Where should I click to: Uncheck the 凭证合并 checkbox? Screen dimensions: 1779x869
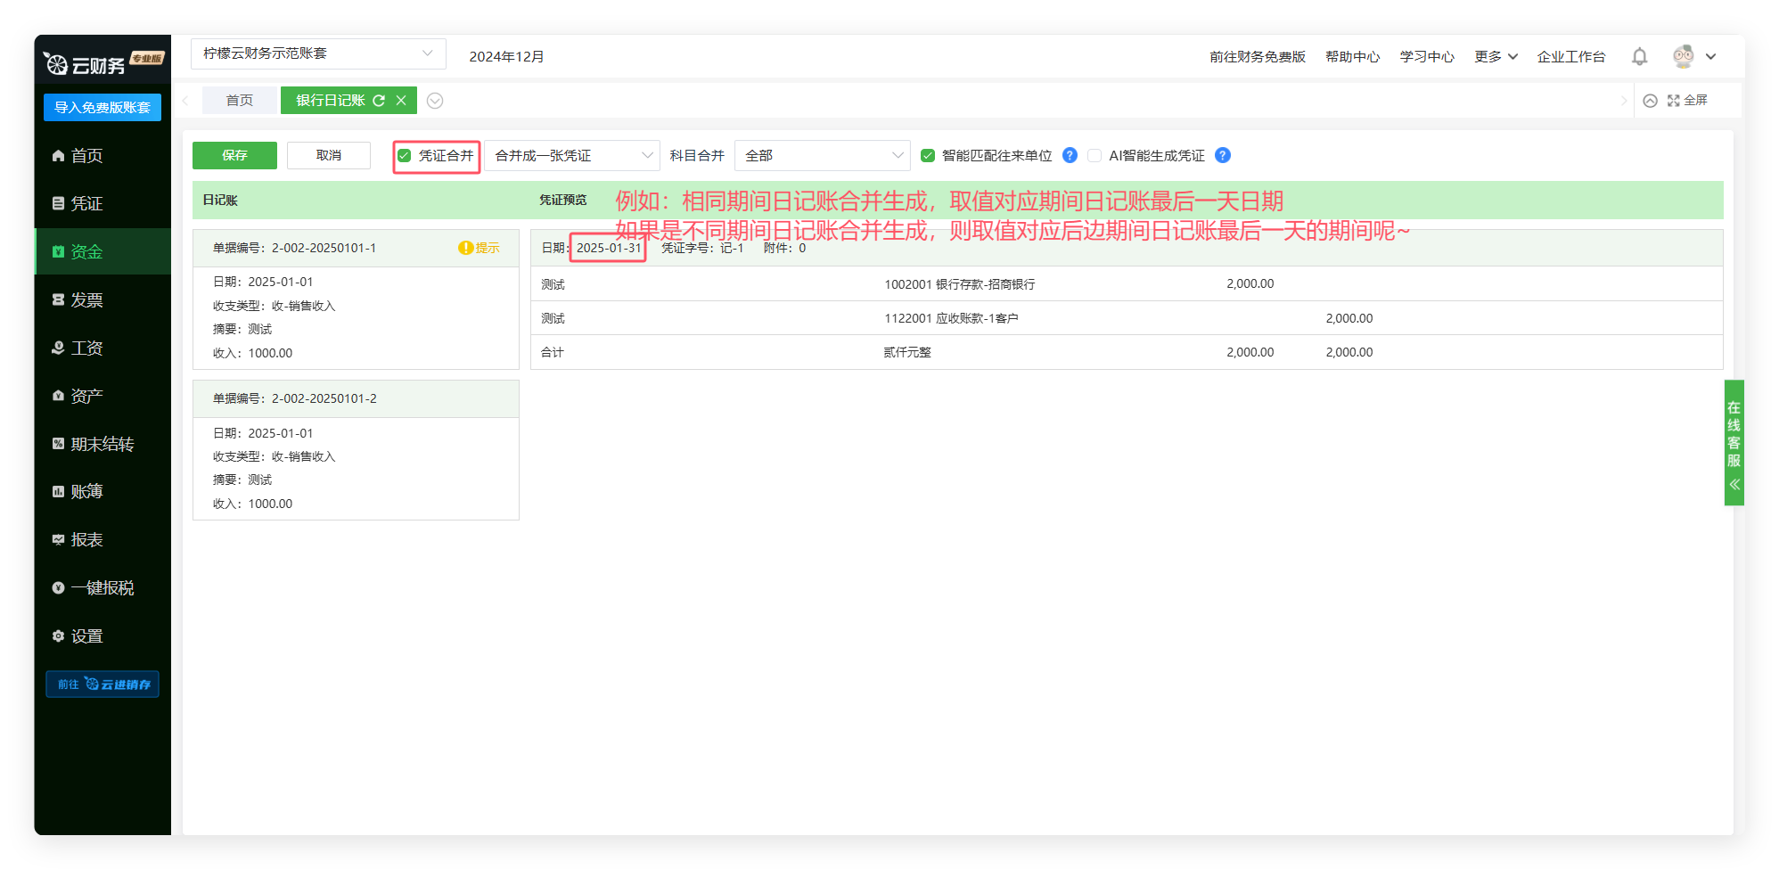[405, 156]
